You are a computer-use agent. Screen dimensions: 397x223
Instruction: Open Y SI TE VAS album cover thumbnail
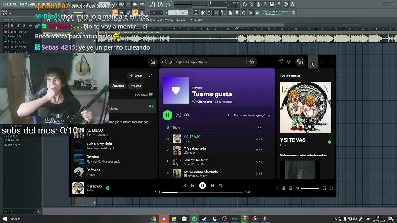pos(78,188)
